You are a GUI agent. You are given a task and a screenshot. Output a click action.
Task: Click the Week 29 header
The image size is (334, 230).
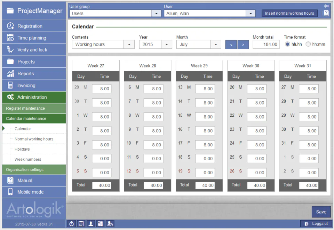(199, 66)
